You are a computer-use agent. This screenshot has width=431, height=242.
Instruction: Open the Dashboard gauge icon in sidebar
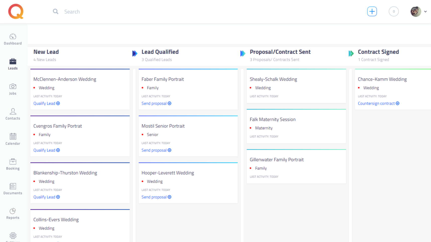(13, 37)
